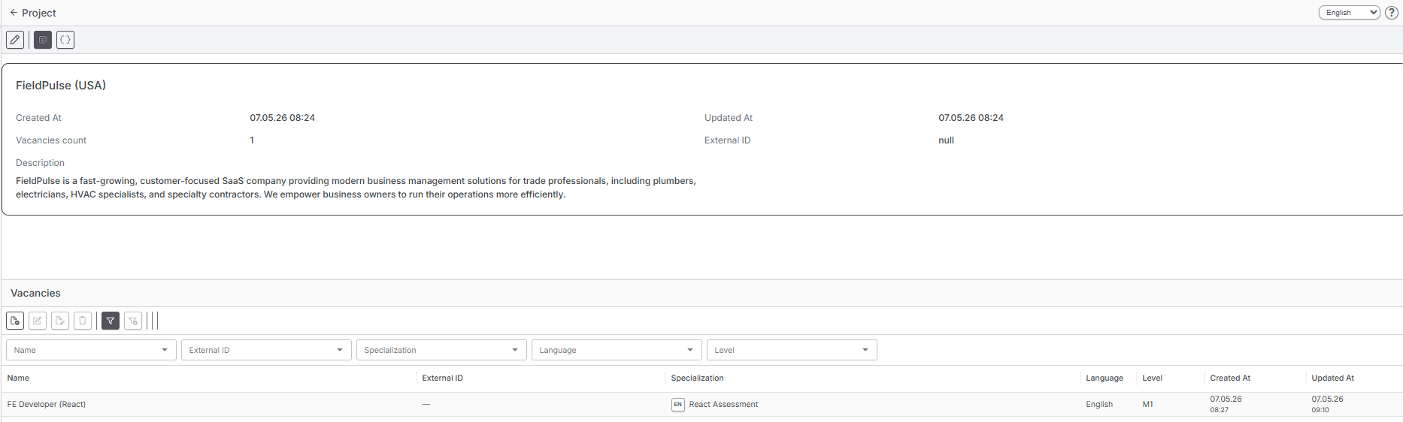Open the Specialization filter dropdown
Screen dimensions: 1403x422
pyautogui.click(x=441, y=350)
